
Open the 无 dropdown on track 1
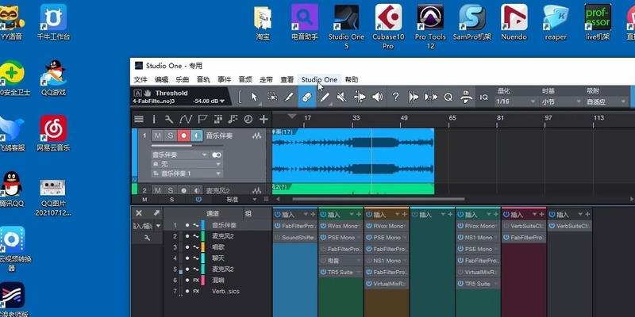point(187,164)
